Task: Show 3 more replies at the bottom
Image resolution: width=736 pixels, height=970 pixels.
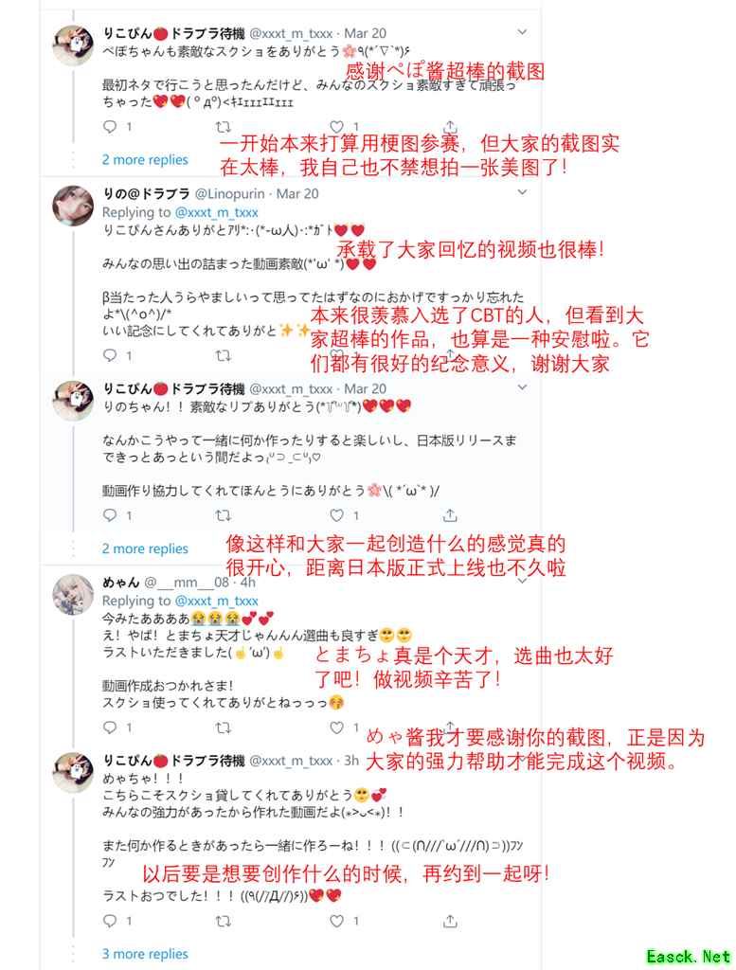Action: (145, 954)
